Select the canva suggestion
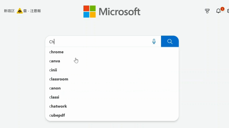Screen dimensions: 229x128 point(112,61)
